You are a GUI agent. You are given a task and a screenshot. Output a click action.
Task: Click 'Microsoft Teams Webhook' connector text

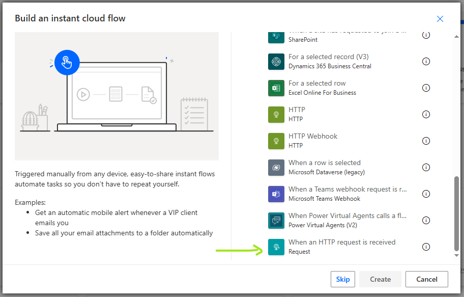[x=324, y=199]
